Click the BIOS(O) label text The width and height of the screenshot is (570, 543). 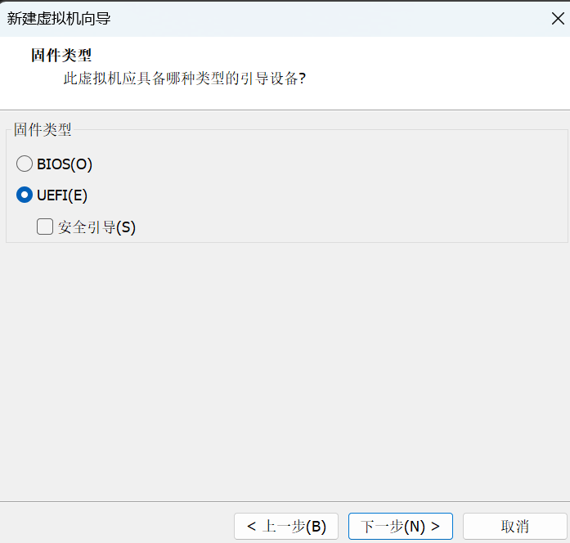(65, 164)
